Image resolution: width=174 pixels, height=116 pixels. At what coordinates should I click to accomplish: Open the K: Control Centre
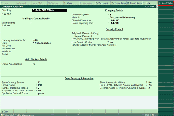[119, 3]
